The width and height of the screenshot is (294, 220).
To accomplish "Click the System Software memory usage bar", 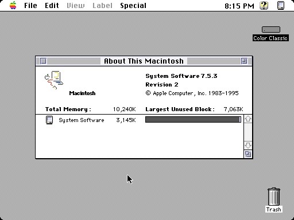I will tap(193, 120).
